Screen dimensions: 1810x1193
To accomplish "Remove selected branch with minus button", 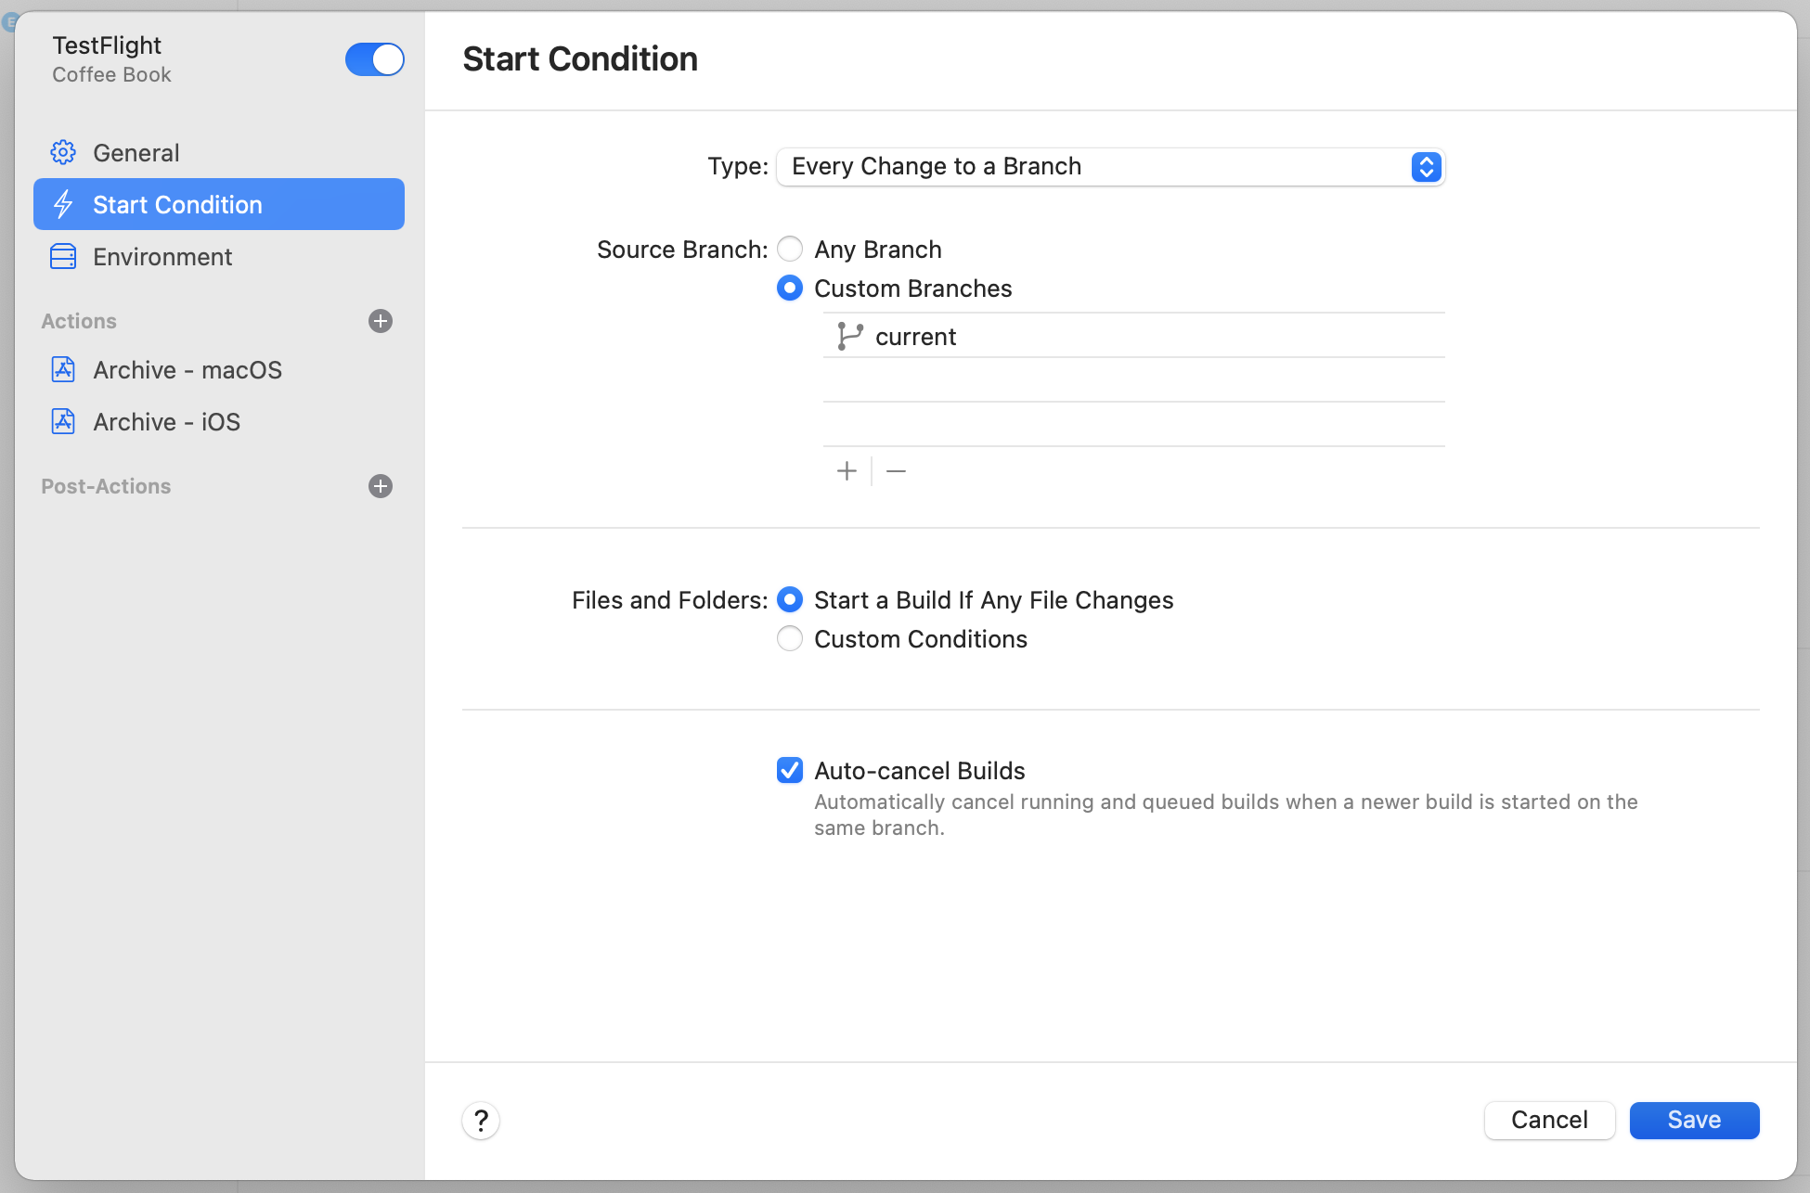I will 896,471.
